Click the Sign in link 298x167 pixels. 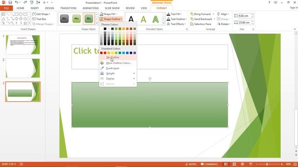[x=294, y=7]
